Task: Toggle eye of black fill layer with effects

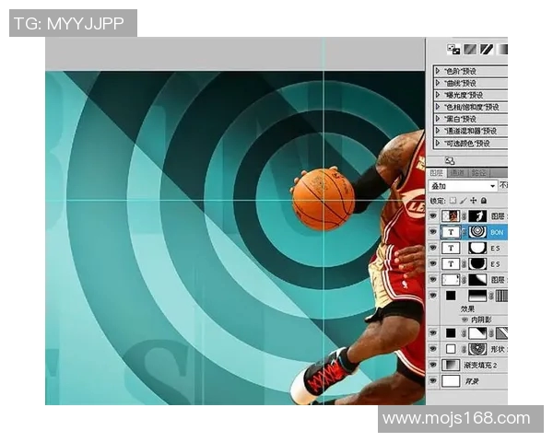Action: click(x=433, y=296)
